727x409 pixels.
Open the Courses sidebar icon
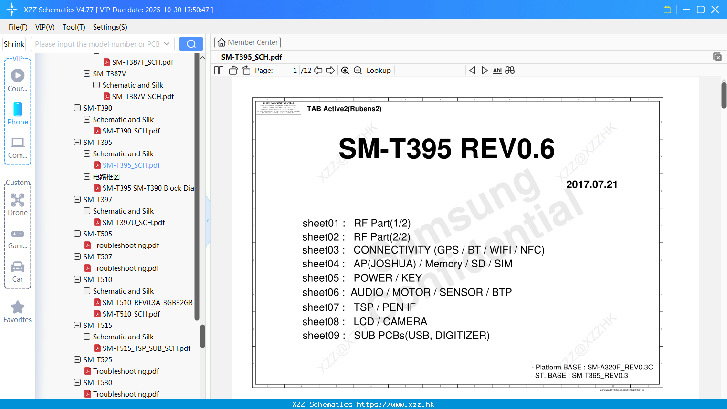(18, 80)
